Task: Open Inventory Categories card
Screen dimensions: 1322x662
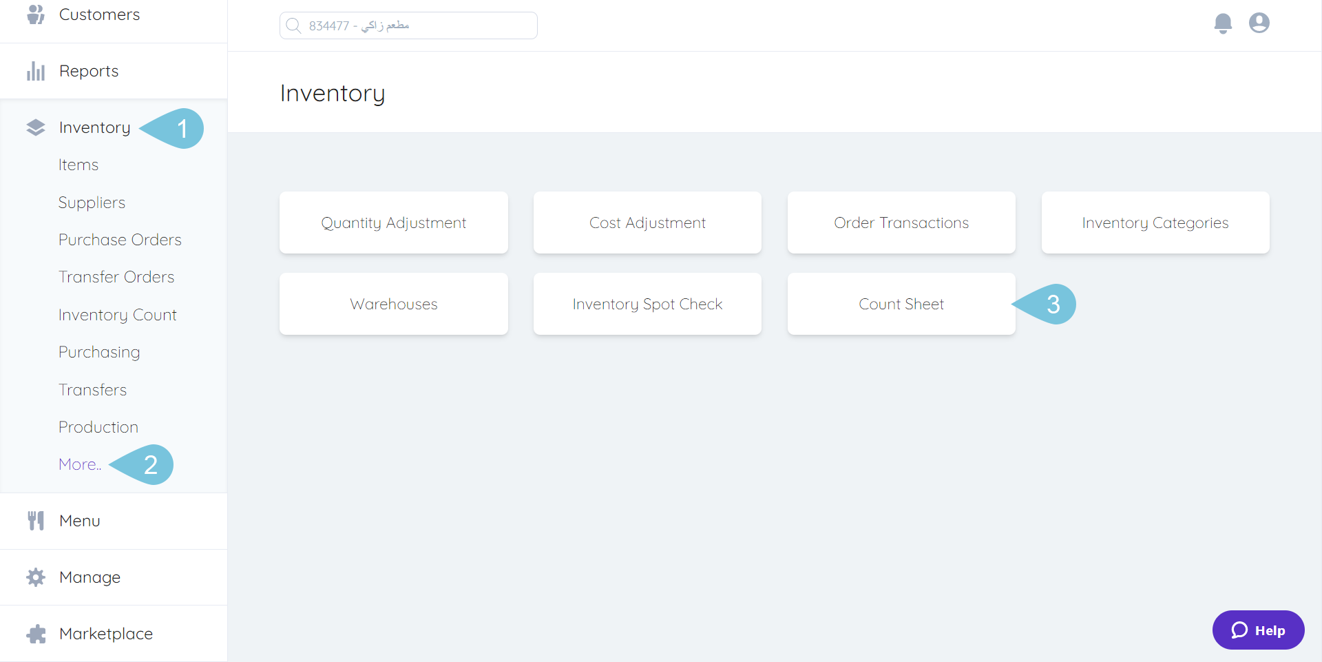Action: click(x=1155, y=223)
